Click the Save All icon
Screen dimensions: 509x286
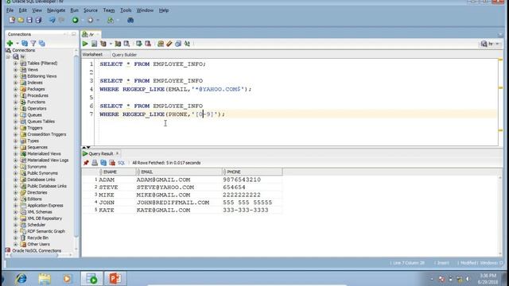pyautogui.click(x=38, y=20)
